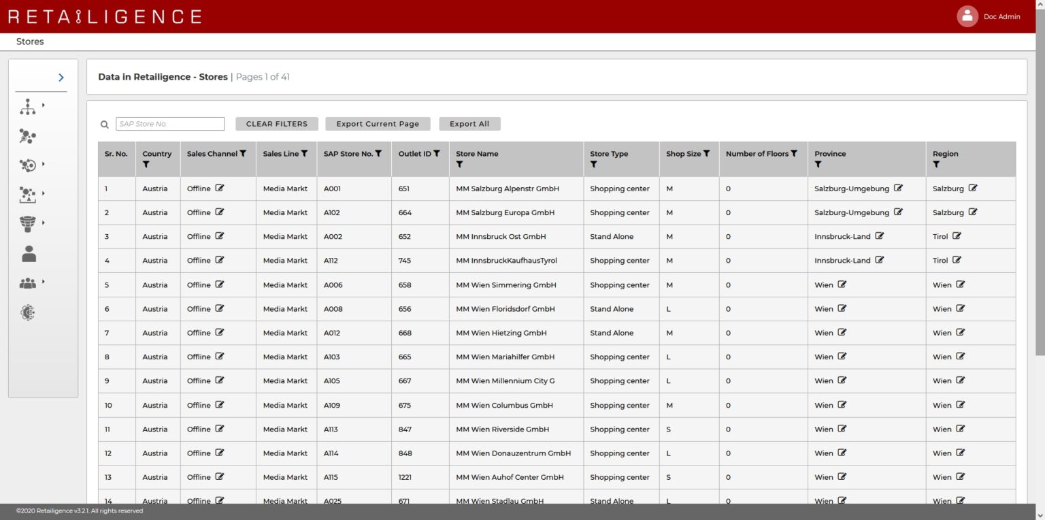Open the Doc Admin account menu
1045x520 pixels.
pos(987,16)
